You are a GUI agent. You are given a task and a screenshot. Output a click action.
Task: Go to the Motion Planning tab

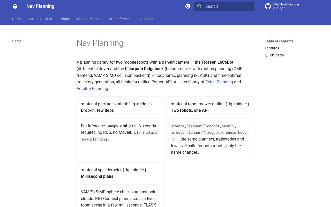point(89,19)
